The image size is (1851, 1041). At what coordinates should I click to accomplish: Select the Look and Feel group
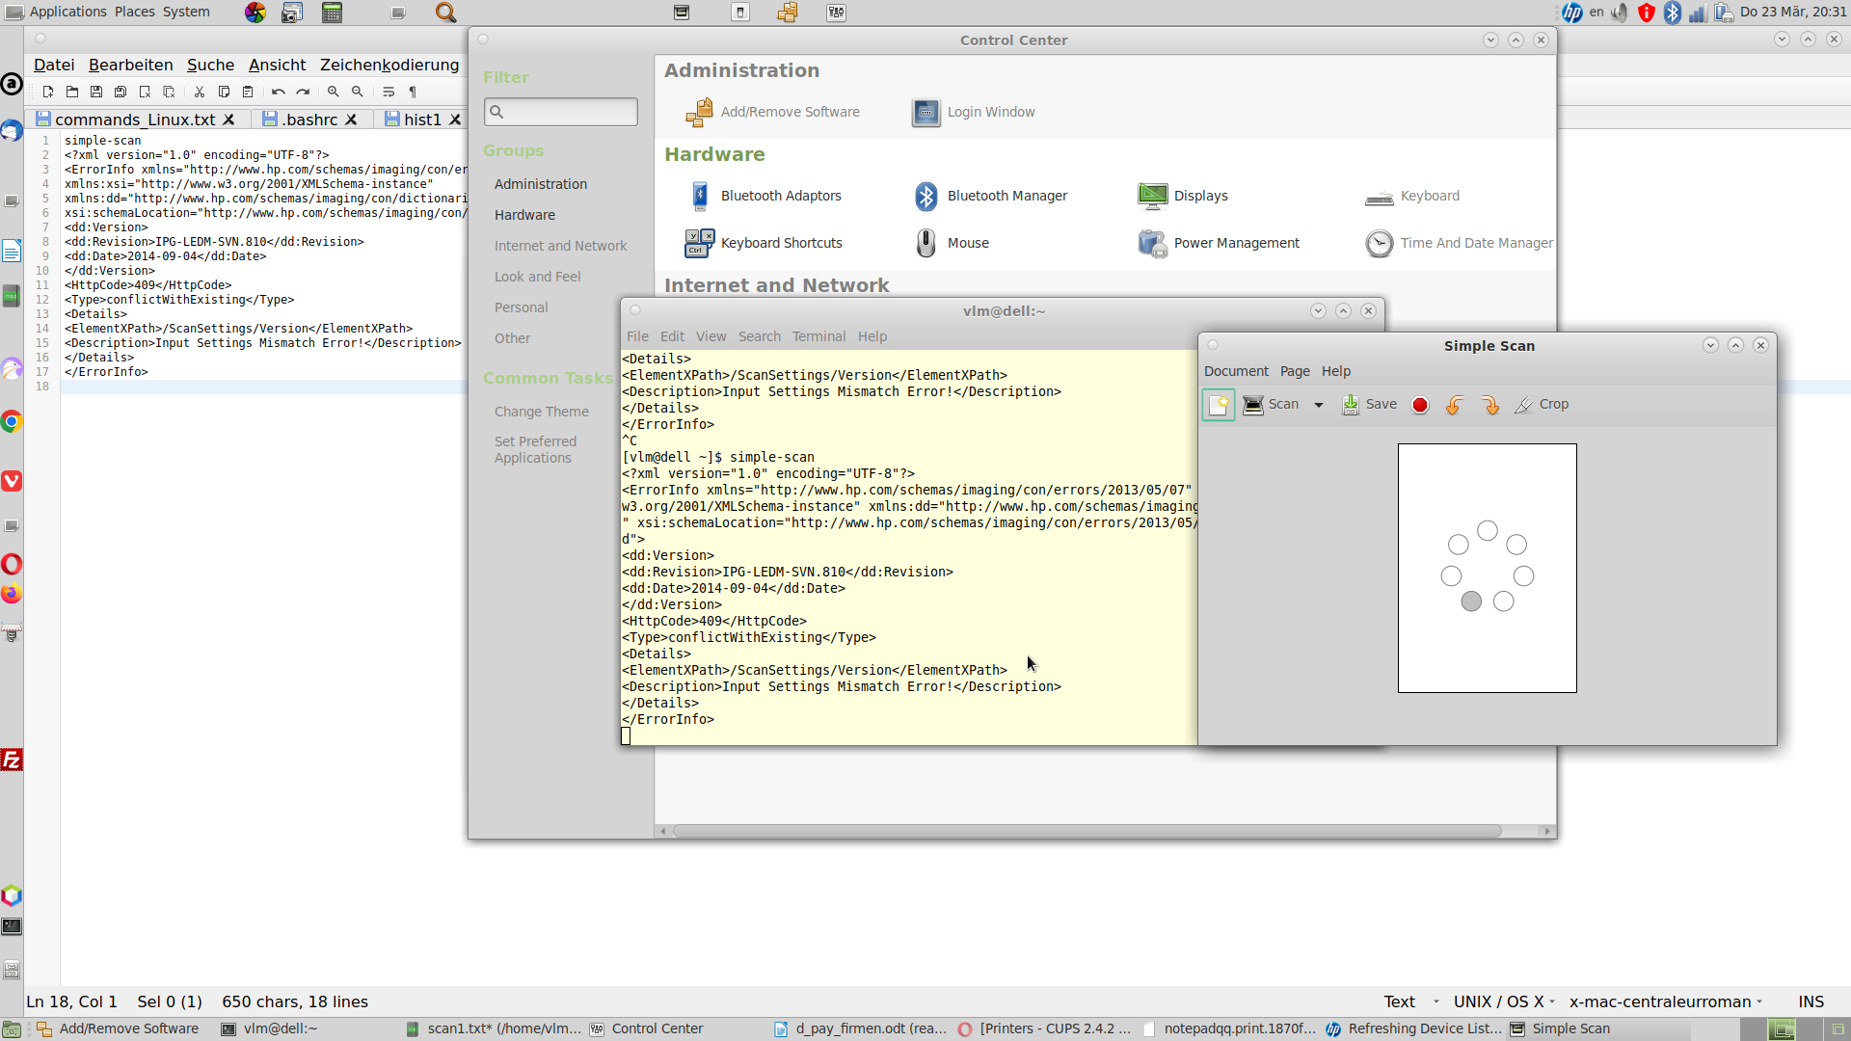(x=537, y=277)
